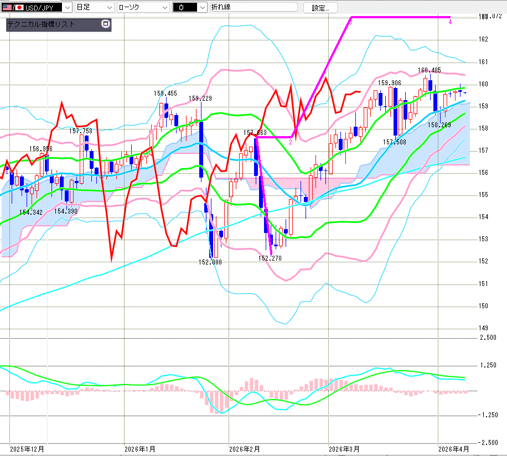Click the 159.906 price label

tap(390, 83)
